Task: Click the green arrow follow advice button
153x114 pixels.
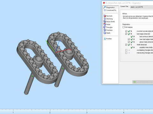Action: click(142, 82)
